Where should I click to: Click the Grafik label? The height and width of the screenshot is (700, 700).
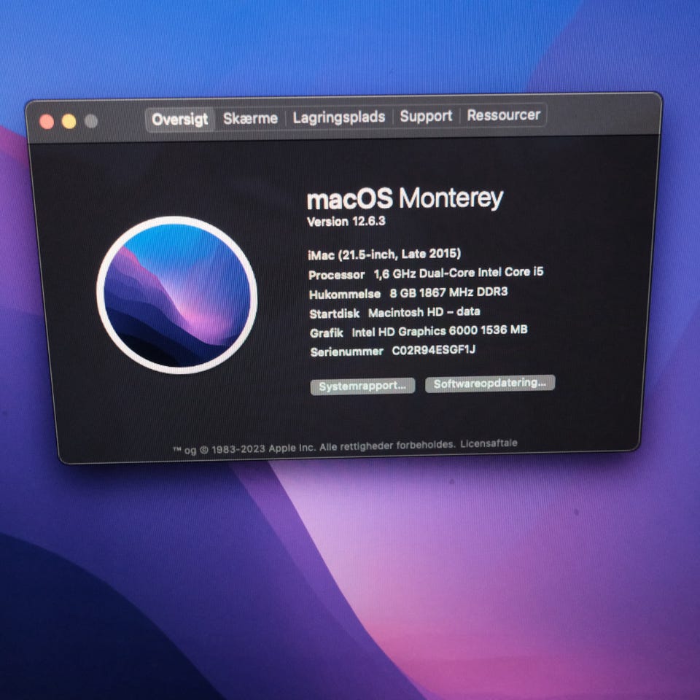[327, 333]
